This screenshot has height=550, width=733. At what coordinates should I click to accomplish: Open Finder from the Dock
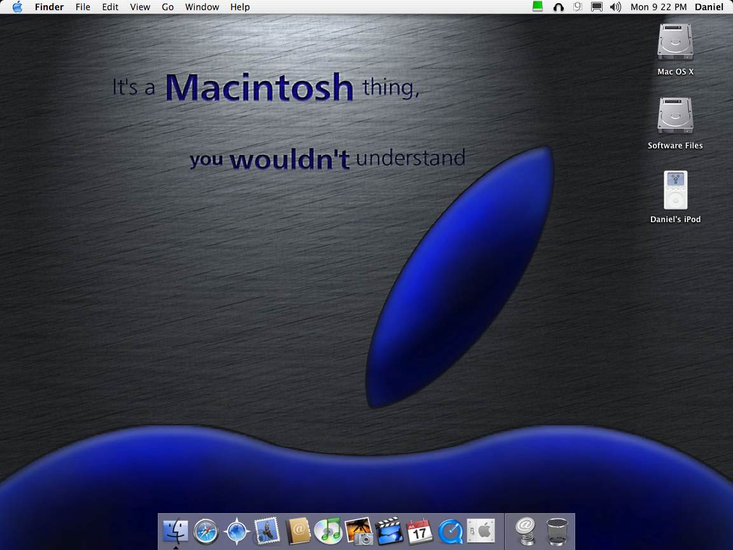(x=176, y=532)
